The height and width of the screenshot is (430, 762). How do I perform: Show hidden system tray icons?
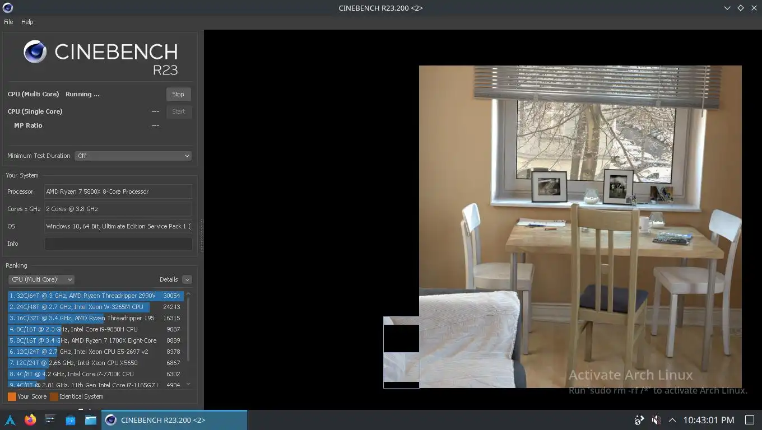tap(672, 420)
